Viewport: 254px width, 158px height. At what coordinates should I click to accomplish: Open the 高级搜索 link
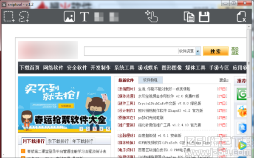[x=235, y=51]
